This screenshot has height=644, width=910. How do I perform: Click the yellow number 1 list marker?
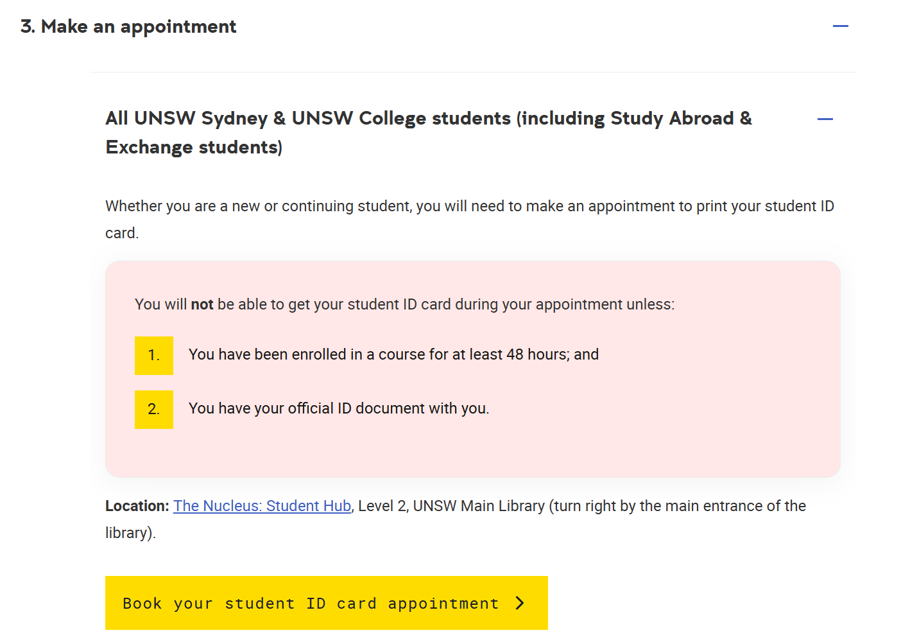[x=153, y=355]
